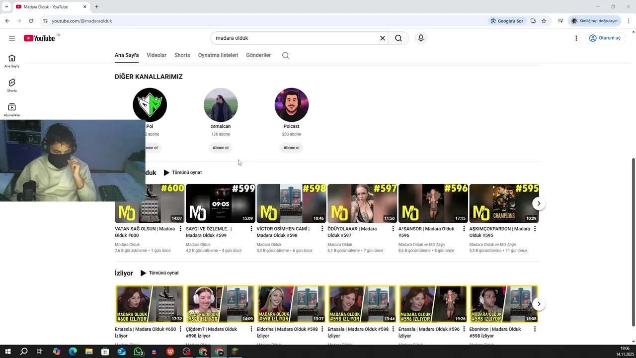The image size is (636, 358).
Task: View site information icon in address bar
Action: (x=45, y=21)
